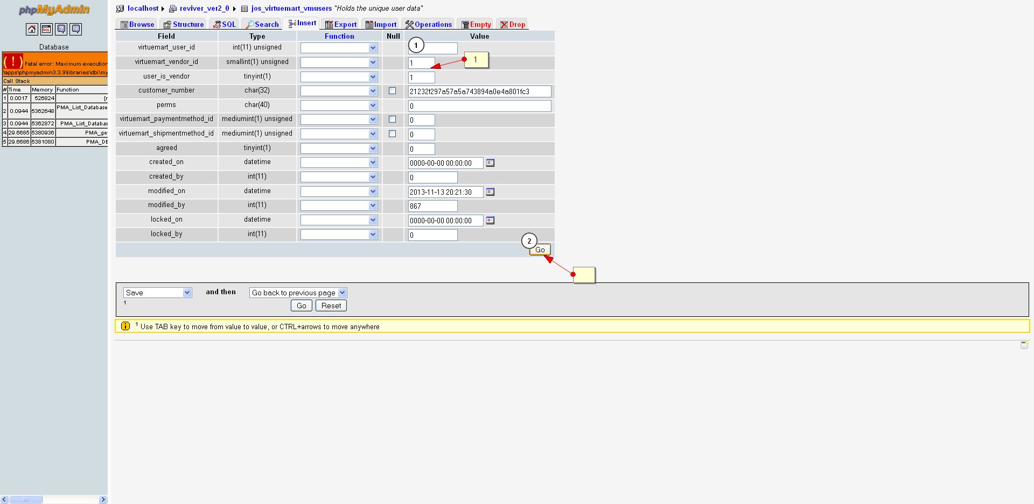The height and width of the screenshot is (504, 1034).
Task: Click the small note icon at far right
Action: (x=1024, y=344)
